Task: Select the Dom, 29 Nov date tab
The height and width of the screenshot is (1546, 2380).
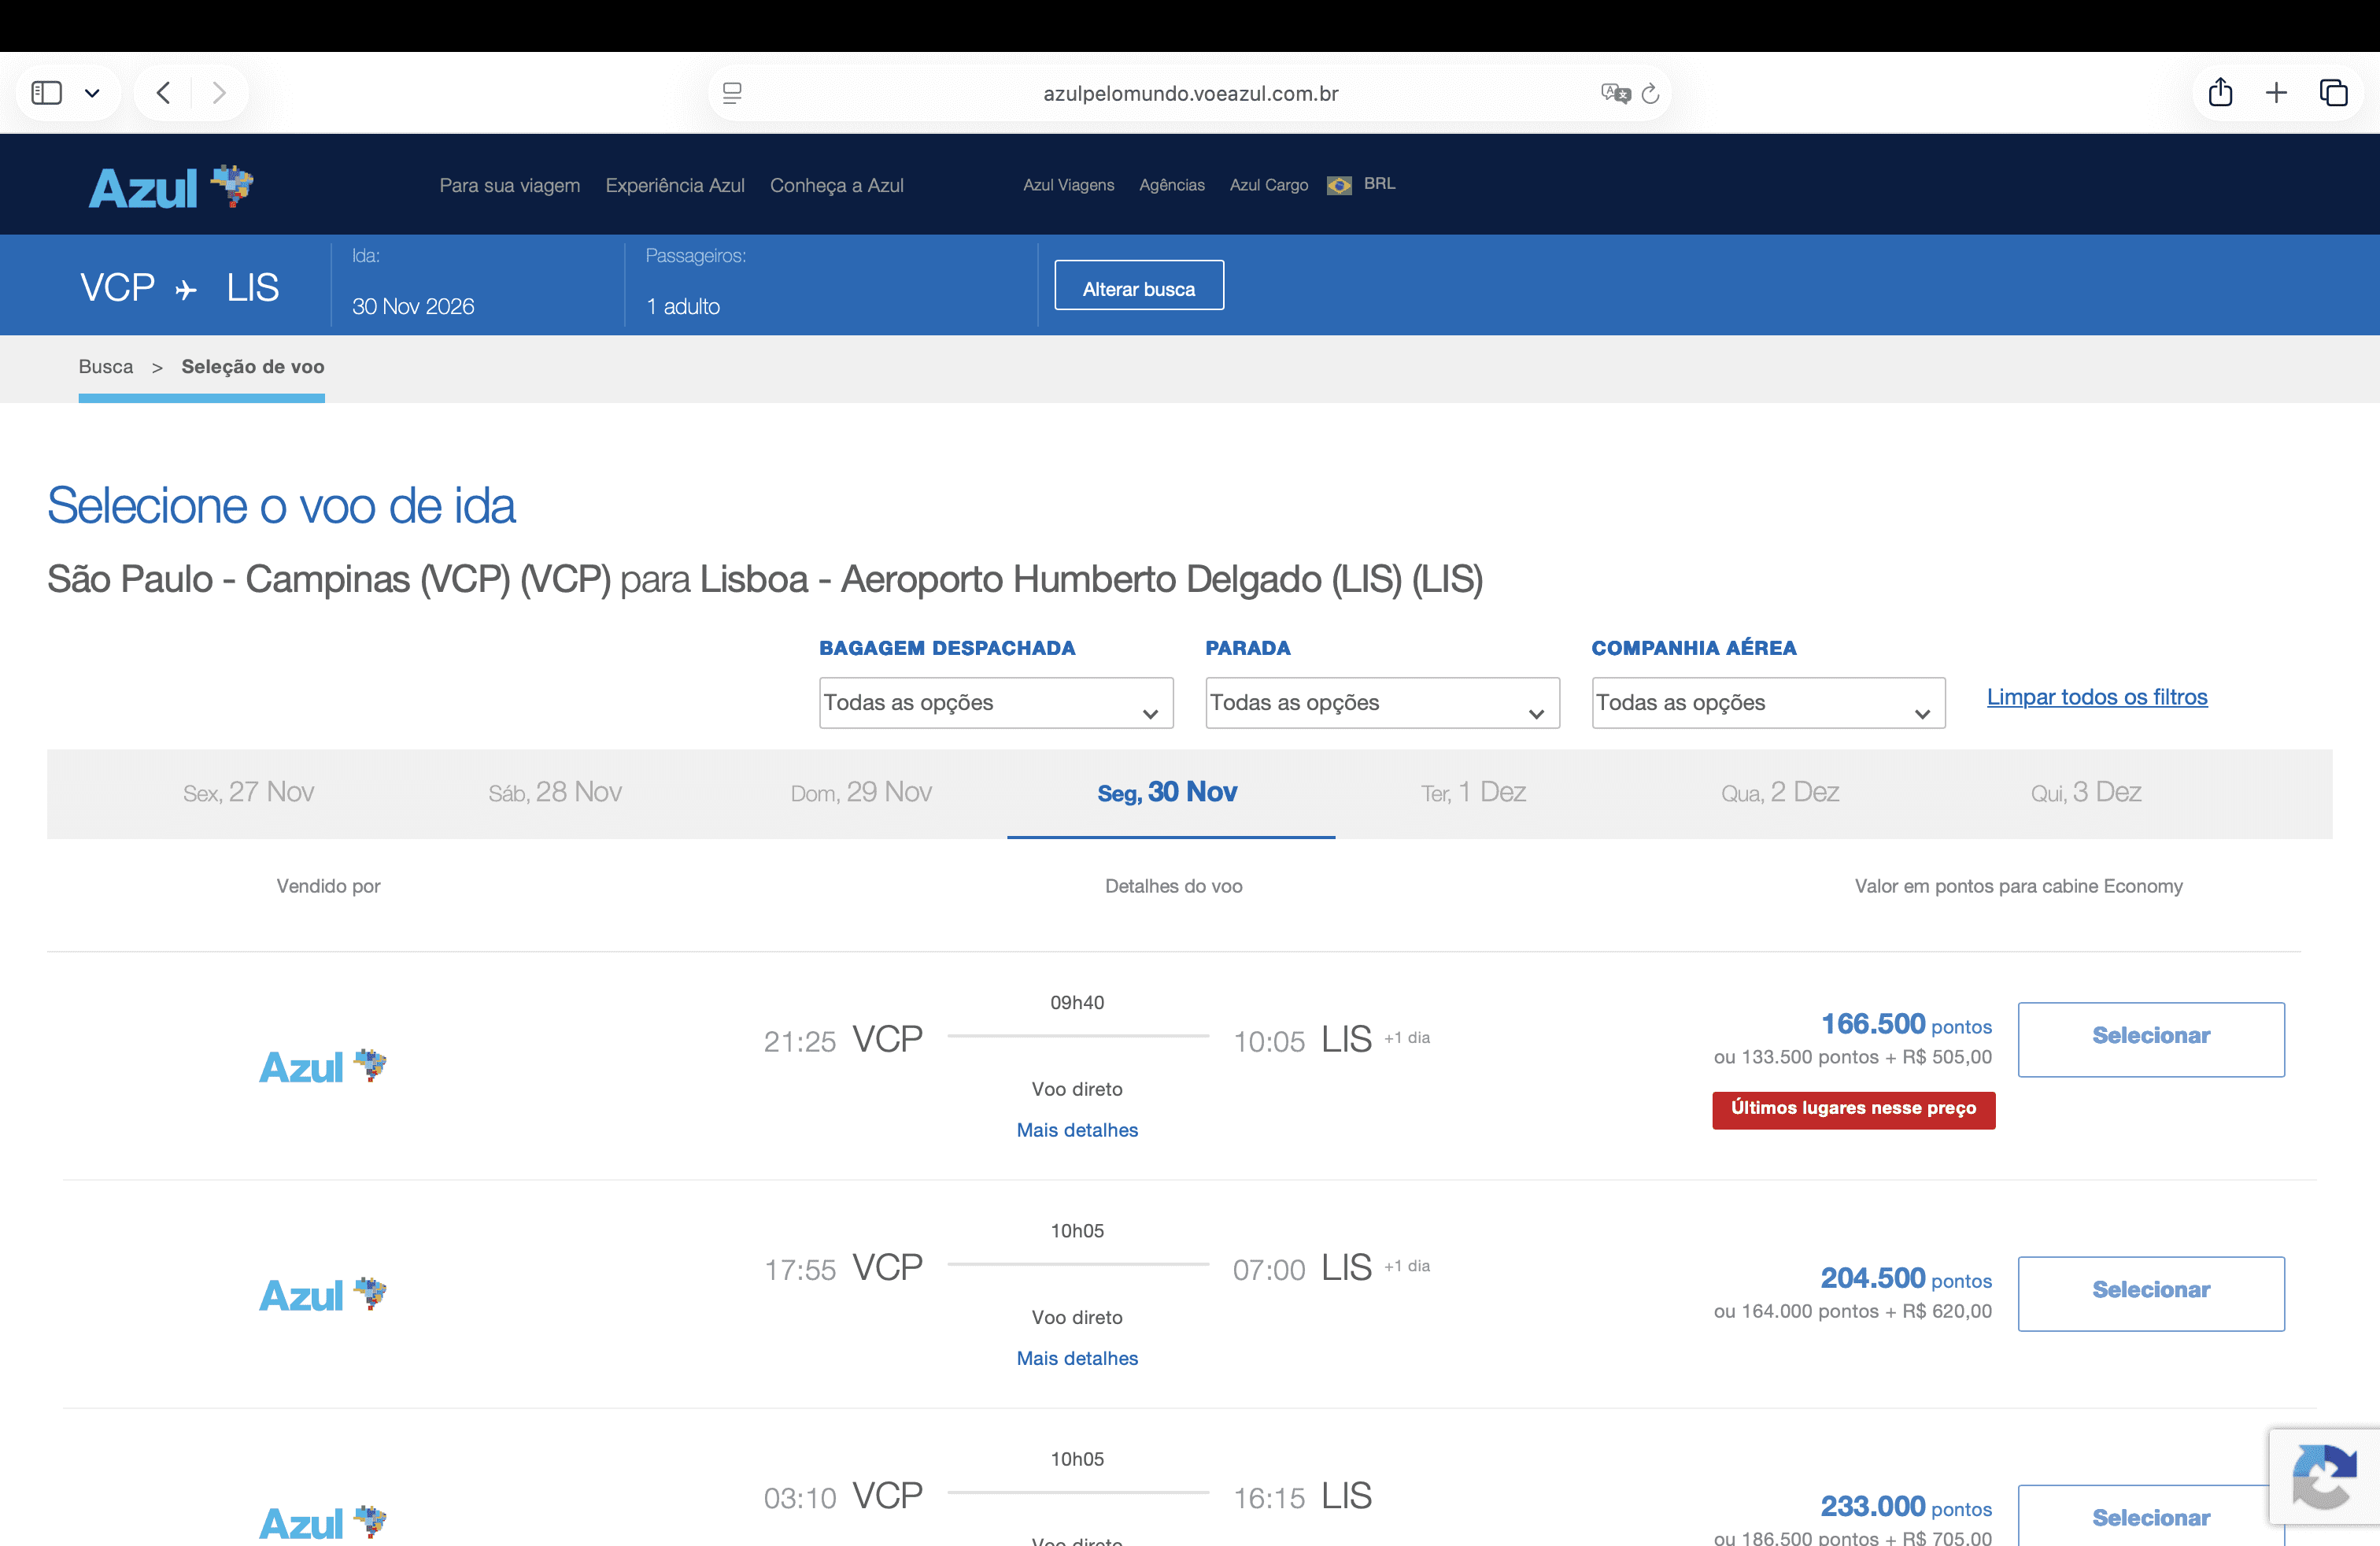Action: pos(861,792)
